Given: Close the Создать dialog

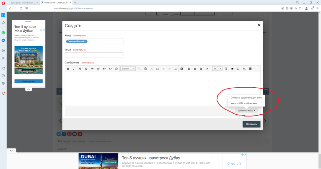Looking at the screenshot, I should pyautogui.click(x=259, y=25).
